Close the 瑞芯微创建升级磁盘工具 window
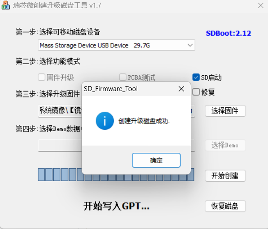The image size is (268, 229). (x=261, y=5)
